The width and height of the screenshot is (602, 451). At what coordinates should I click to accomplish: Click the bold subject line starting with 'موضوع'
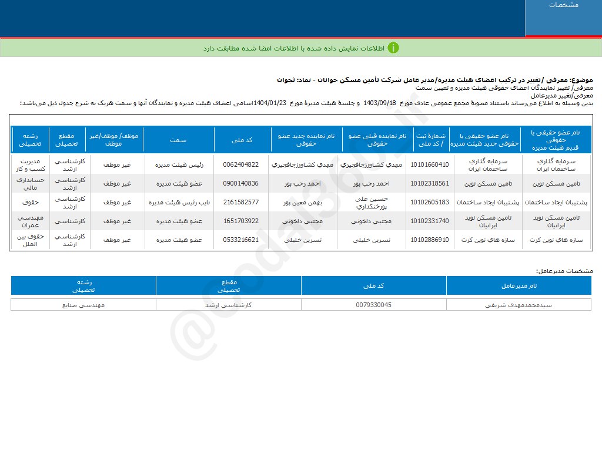(435, 80)
